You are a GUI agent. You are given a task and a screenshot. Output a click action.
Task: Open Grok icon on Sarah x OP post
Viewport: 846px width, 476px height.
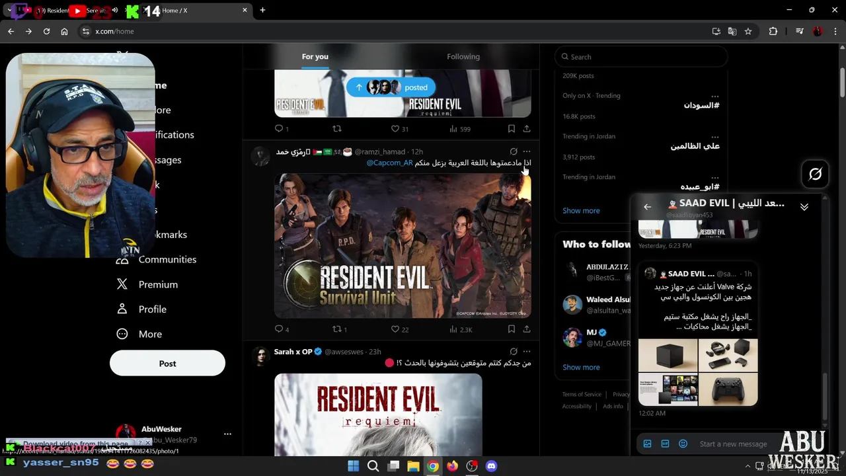pyautogui.click(x=514, y=352)
